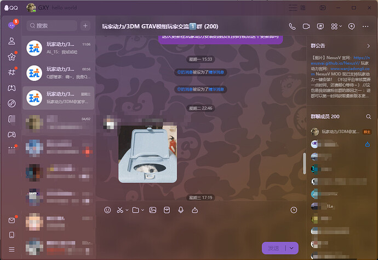Screen dimensions: 378x260
Task: Click the chat message scrollbar
Action: point(304,163)
